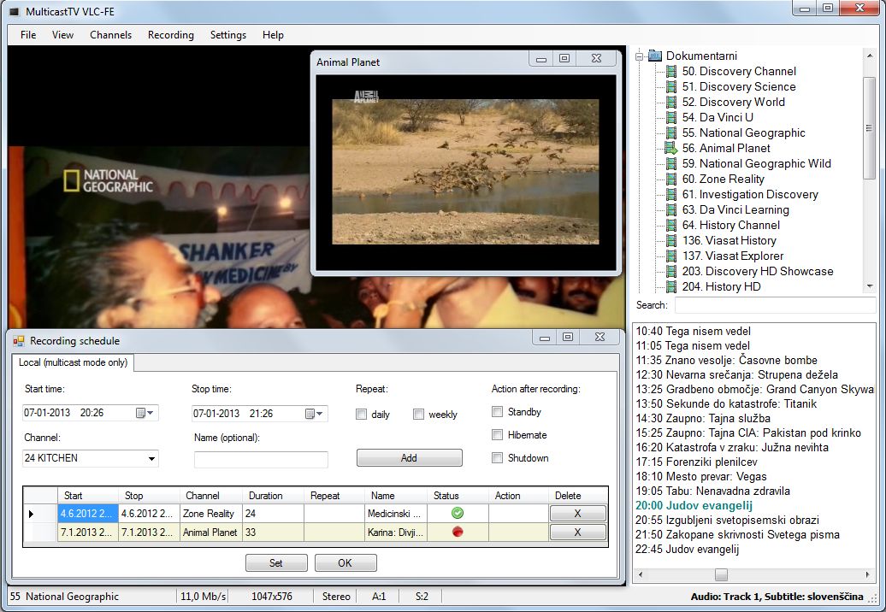Select 59. National Geographic Wild channel
The height and width of the screenshot is (612, 886).
(x=757, y=164)
